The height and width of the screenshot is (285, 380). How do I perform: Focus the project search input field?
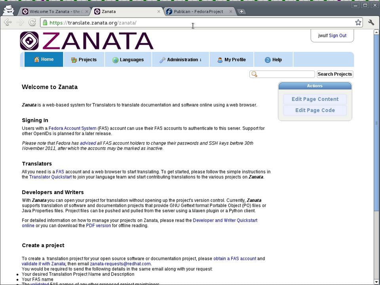click(x=282, y=74)
